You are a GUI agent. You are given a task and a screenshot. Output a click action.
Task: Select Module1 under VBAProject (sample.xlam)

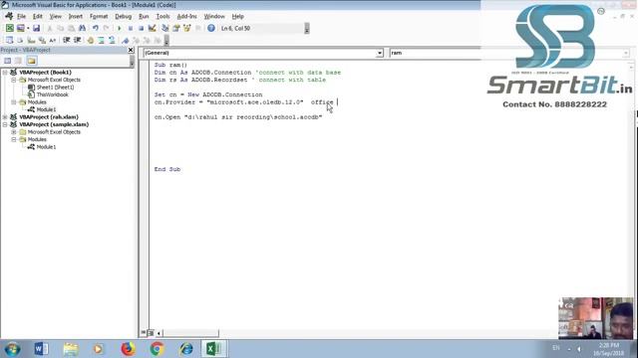pyautogui.click(x=47, y=147)
